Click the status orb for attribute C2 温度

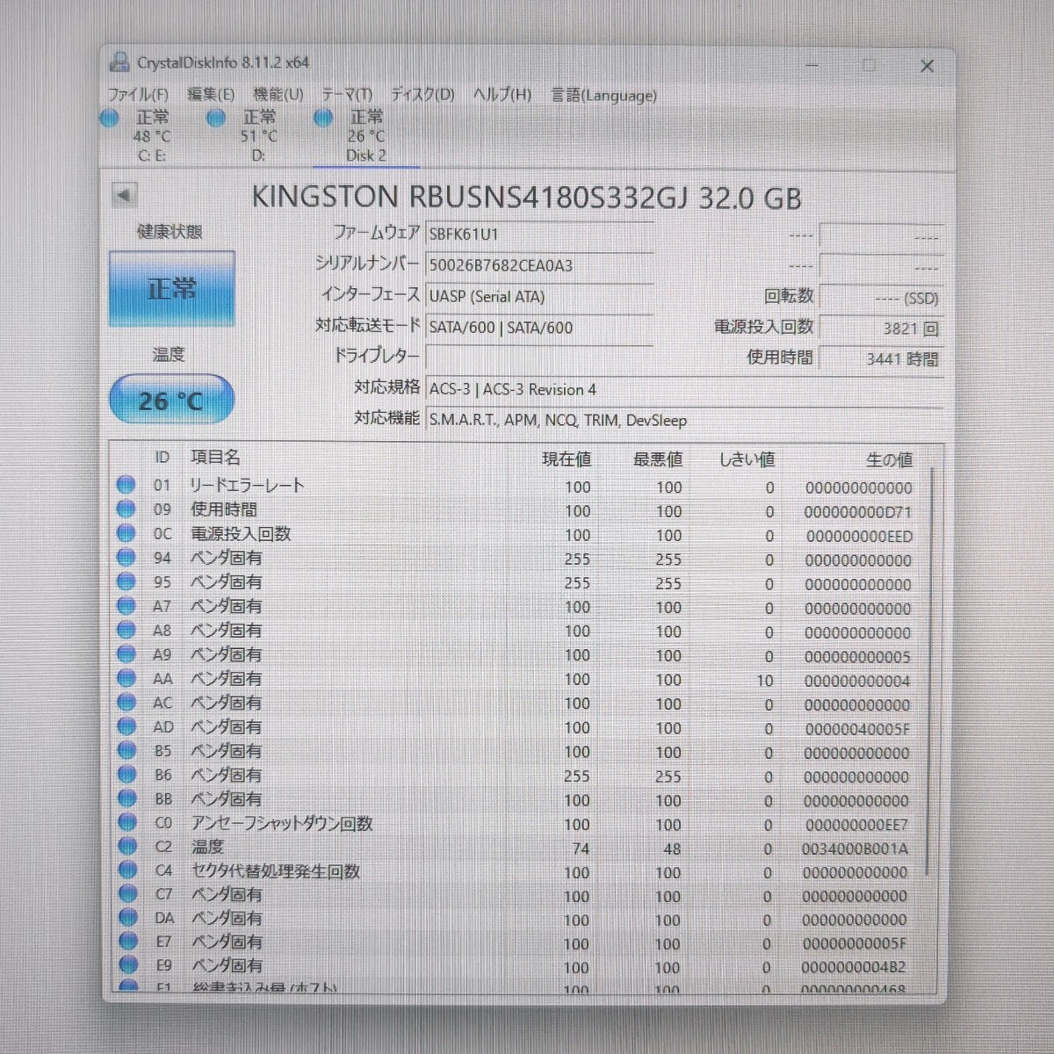(x=128, y=847)
